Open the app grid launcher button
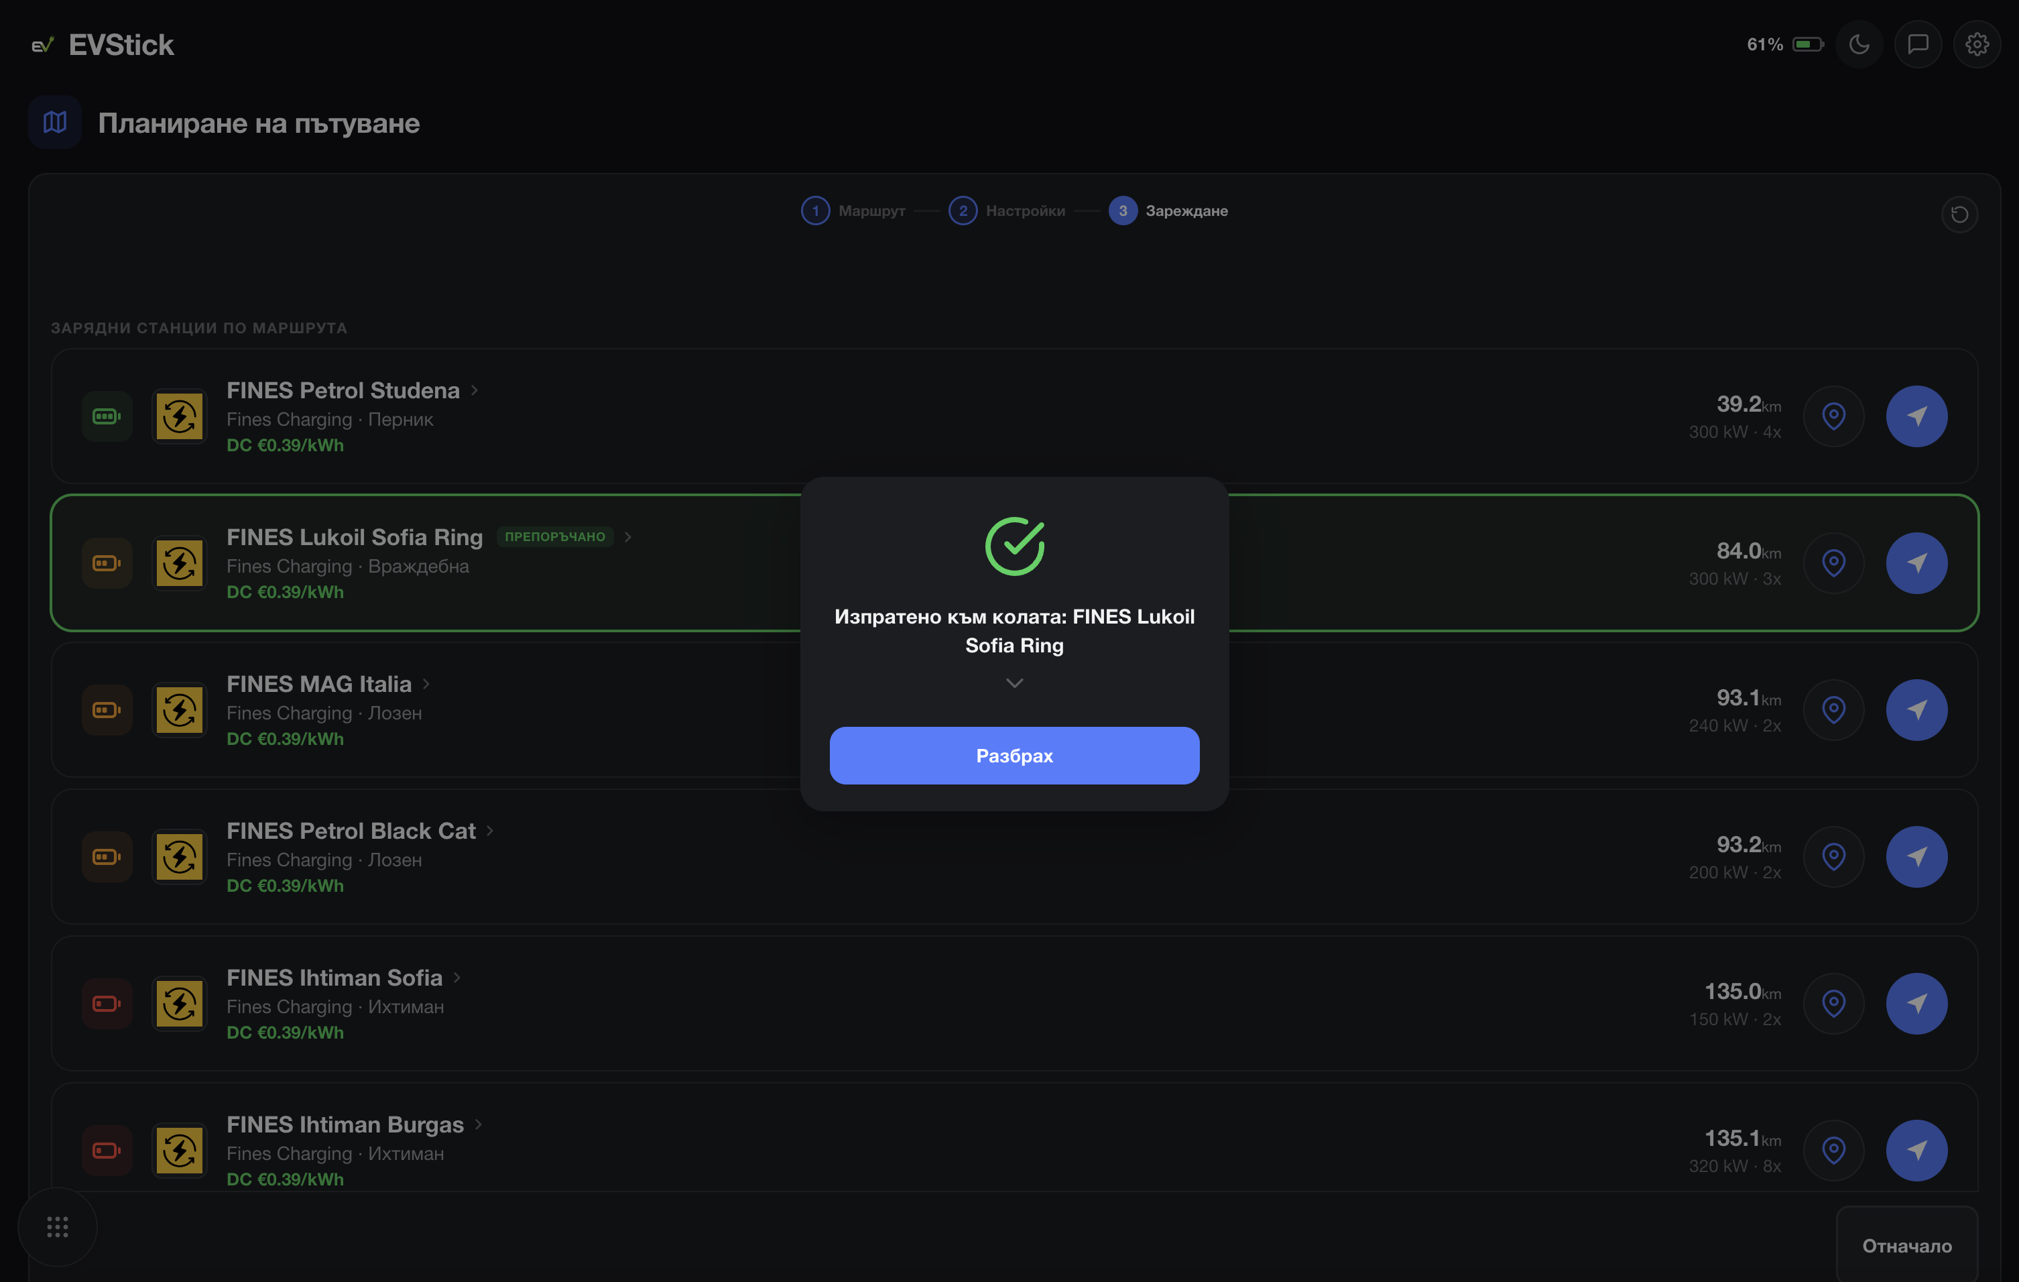The image size is (2019, 1282). (57, 1226)
